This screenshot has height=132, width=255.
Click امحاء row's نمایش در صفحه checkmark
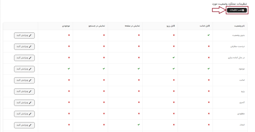(139, 125)
